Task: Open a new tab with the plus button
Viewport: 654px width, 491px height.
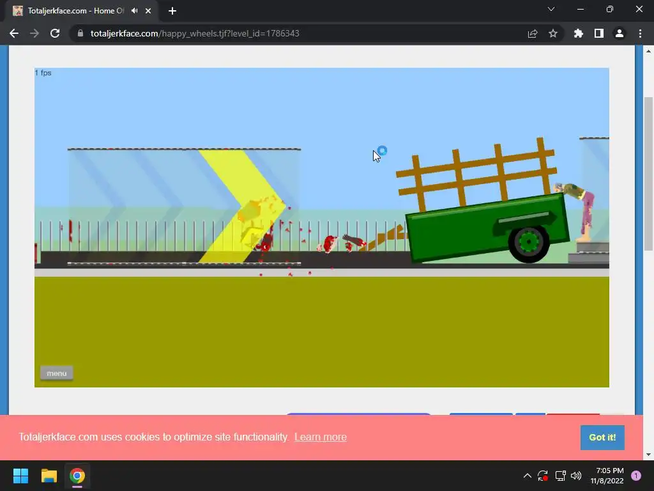Action: [x=172, y=11]
